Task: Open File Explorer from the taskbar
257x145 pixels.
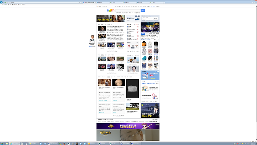Action: [x=7, y=144]
